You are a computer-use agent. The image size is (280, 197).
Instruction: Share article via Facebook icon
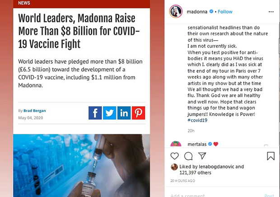95,113
